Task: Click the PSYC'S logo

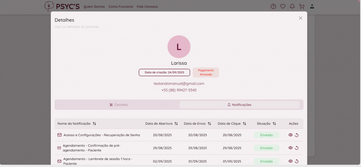Action: click(62, 6)
